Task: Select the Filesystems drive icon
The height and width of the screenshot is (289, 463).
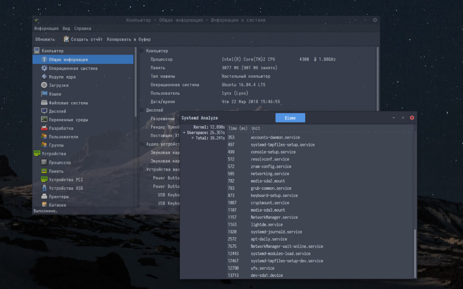Action: (x=44, y=103)
